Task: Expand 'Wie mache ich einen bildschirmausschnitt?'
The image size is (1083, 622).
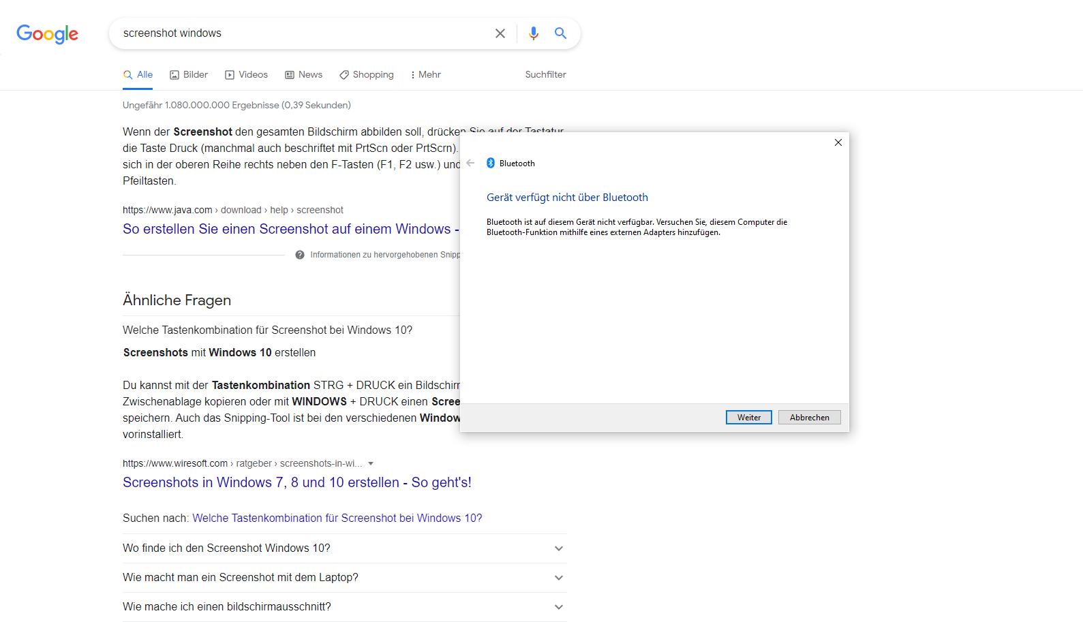Action: tap(345, 607)
